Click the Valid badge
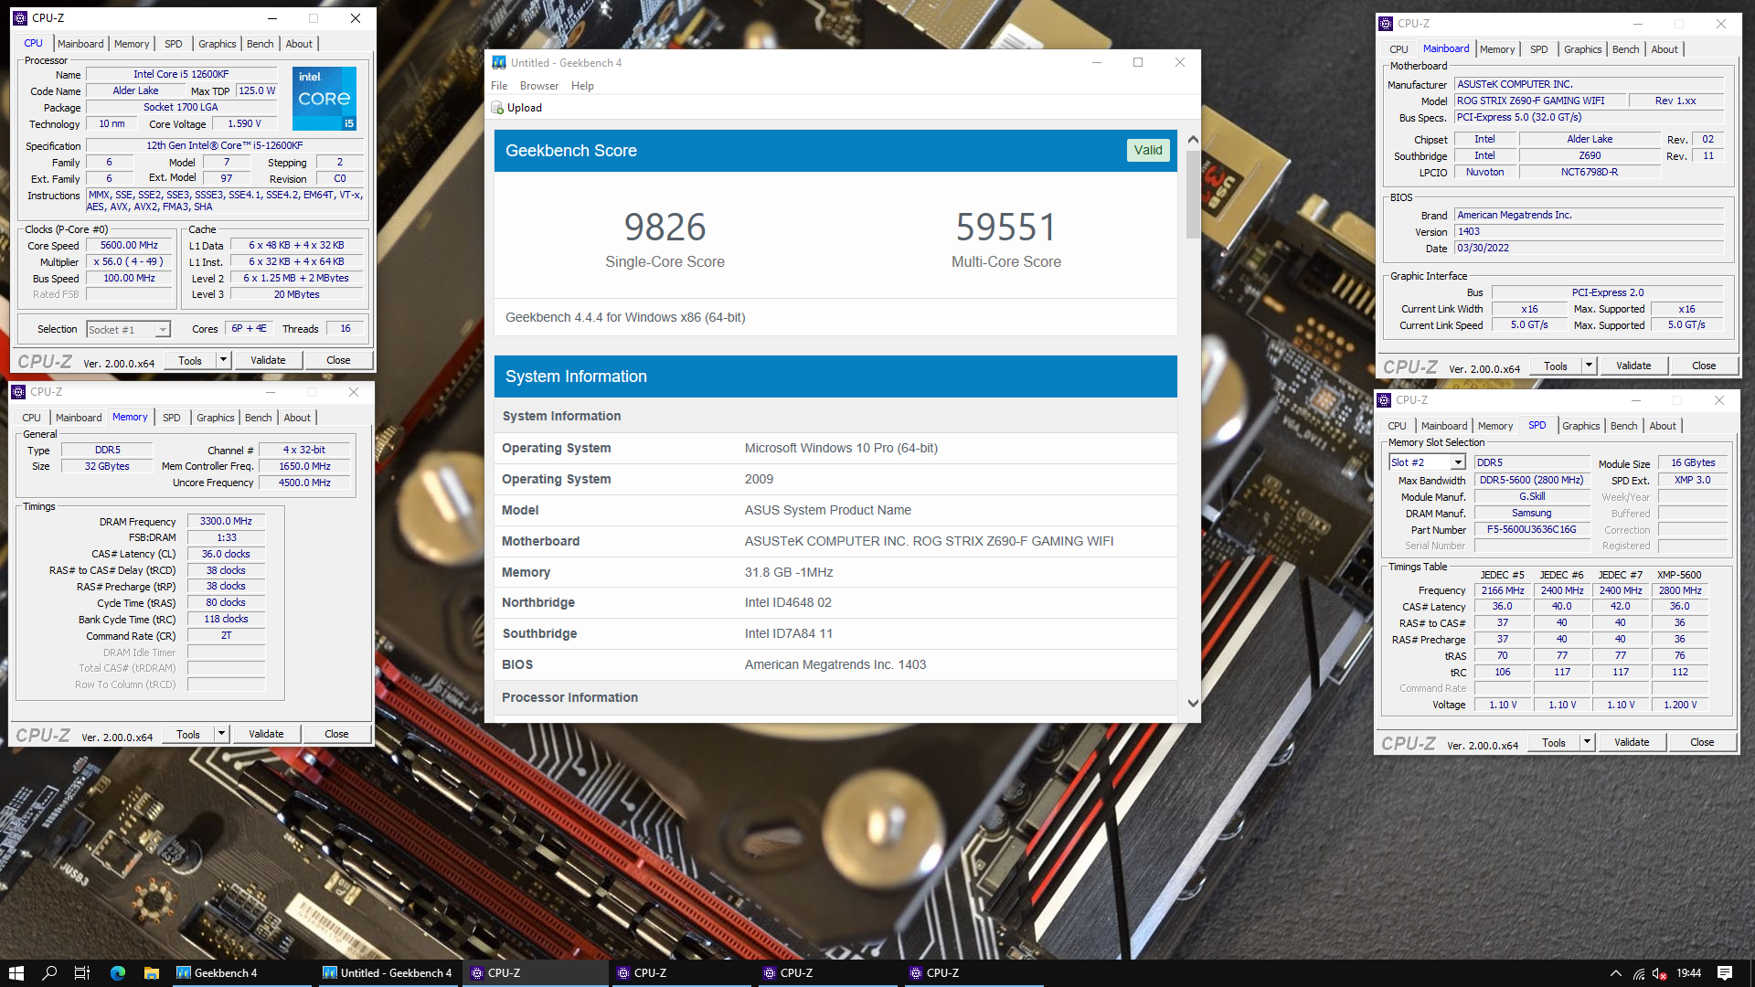The width and height of the screenshot is (1755, 987). (1148, 150)
